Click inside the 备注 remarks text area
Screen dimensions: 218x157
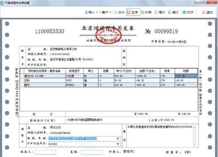(x=160, y=136)
